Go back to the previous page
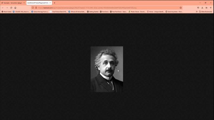214x120 pixels. [x=3, y=8]
